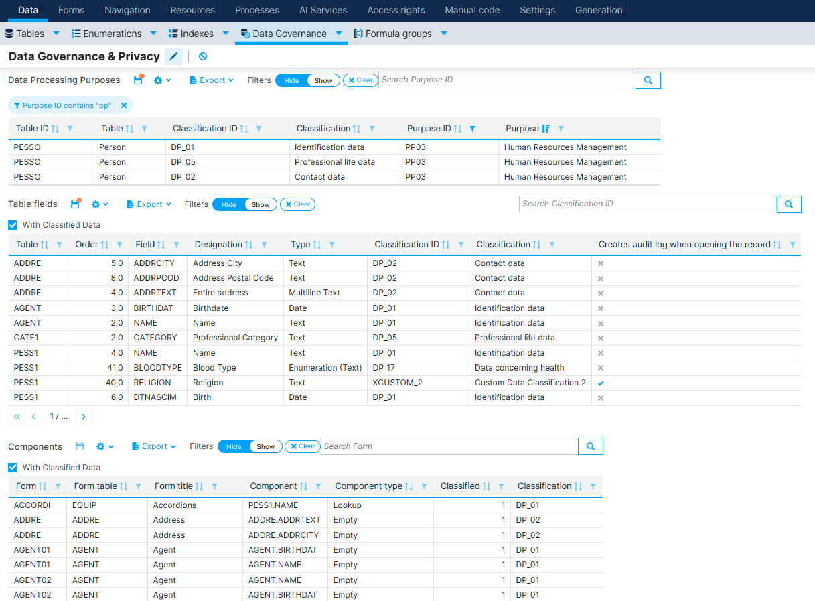Save the Components section
815x601 pixels.
(80, 446)
